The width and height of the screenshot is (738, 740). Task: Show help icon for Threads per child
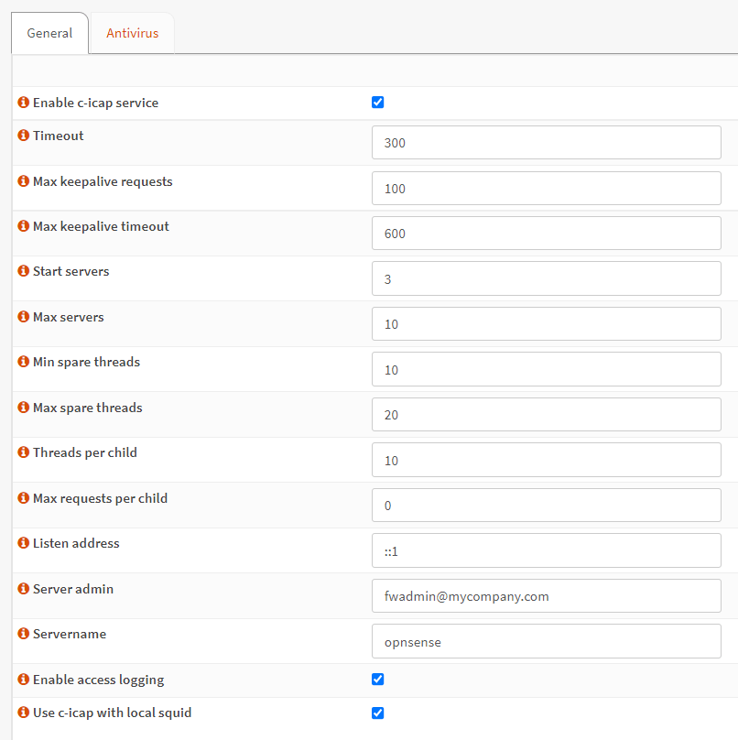pos(24,452)
